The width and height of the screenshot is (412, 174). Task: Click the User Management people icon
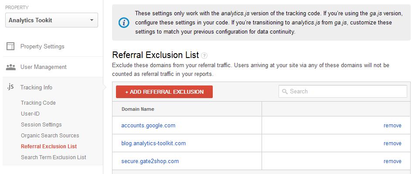tap(10, 67)
